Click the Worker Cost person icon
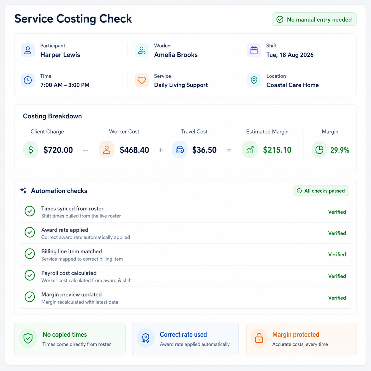This screenshot has height=371, width=371. pos(107,150)
